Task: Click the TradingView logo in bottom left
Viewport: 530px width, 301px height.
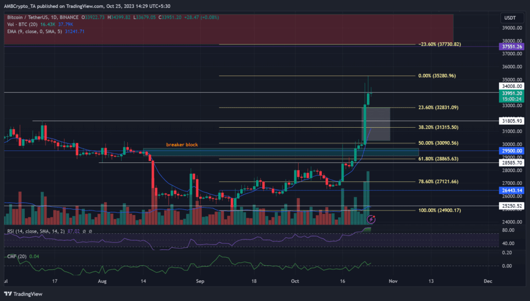Action: coord(22,294)
